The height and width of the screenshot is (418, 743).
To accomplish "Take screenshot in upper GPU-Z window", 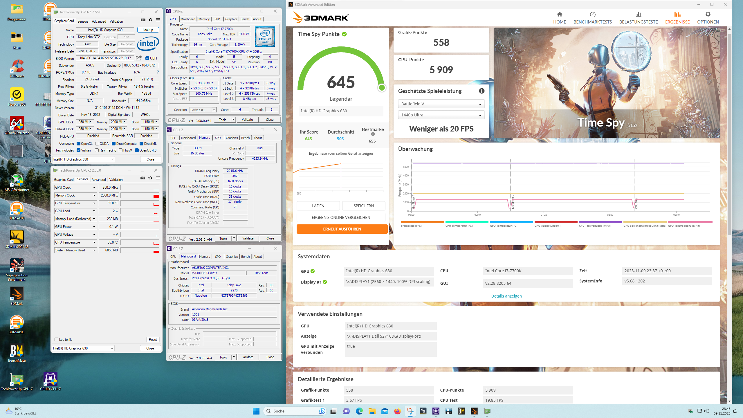I will click(143, 20).
